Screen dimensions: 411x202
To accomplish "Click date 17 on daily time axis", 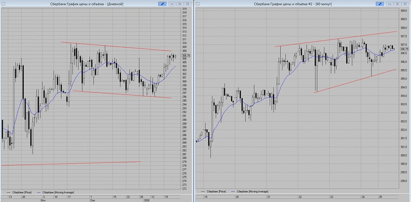I will [x=69, y=197].
